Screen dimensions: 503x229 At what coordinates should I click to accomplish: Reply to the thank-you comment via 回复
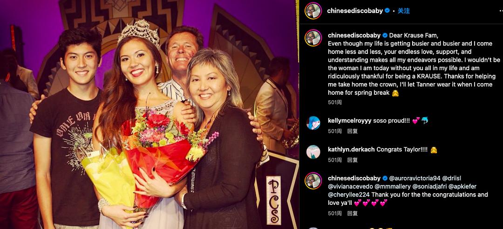pos(353,213)
